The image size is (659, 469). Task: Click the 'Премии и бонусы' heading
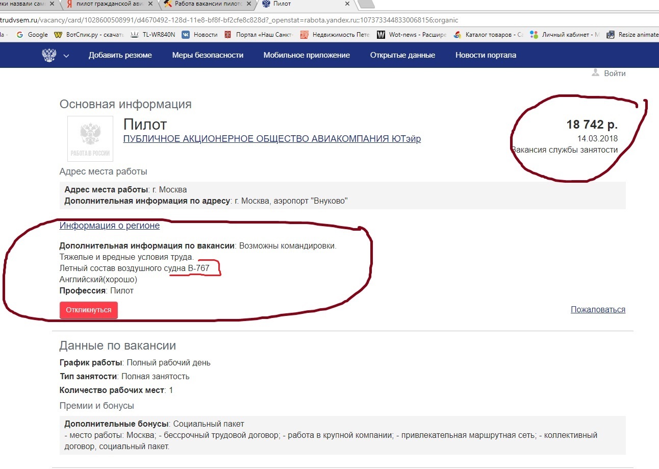[x=97, y=406]
